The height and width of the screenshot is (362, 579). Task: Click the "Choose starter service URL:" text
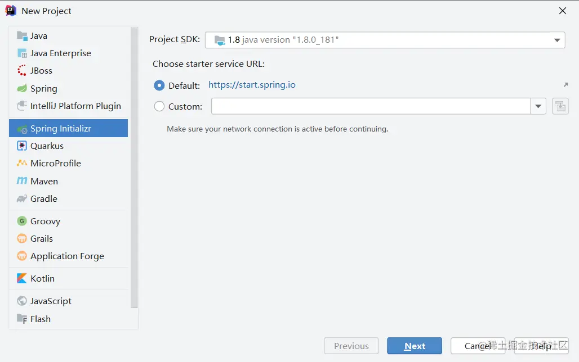[x=208, y=64]
